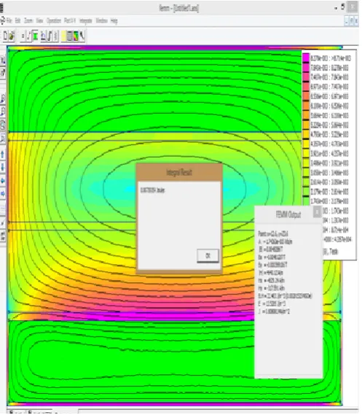Screen dimensions: 362x415
Task: Close the FEMM Output window
Action: point(317,212)
